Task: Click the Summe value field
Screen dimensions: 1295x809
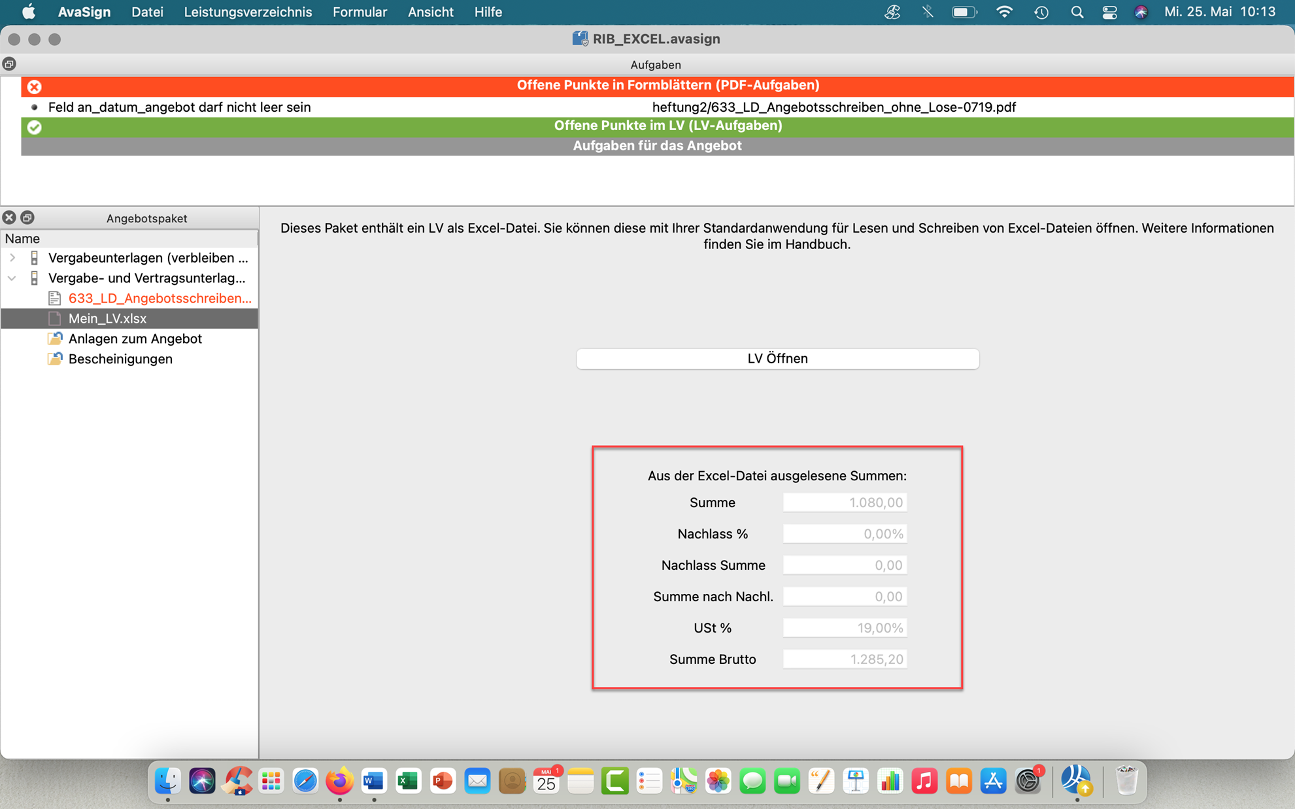Action: [x=845, y=503]
